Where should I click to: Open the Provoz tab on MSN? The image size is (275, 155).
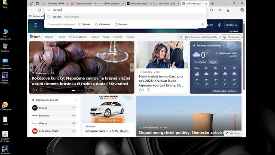click(130, 37)
